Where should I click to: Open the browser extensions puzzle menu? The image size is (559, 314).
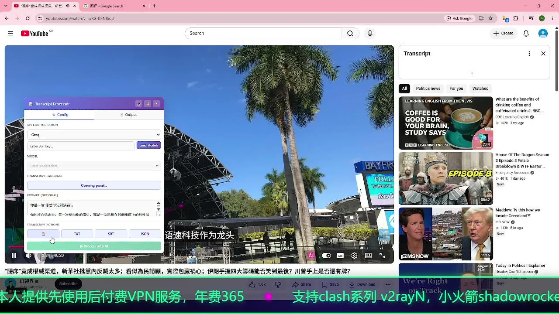[516, 18]
